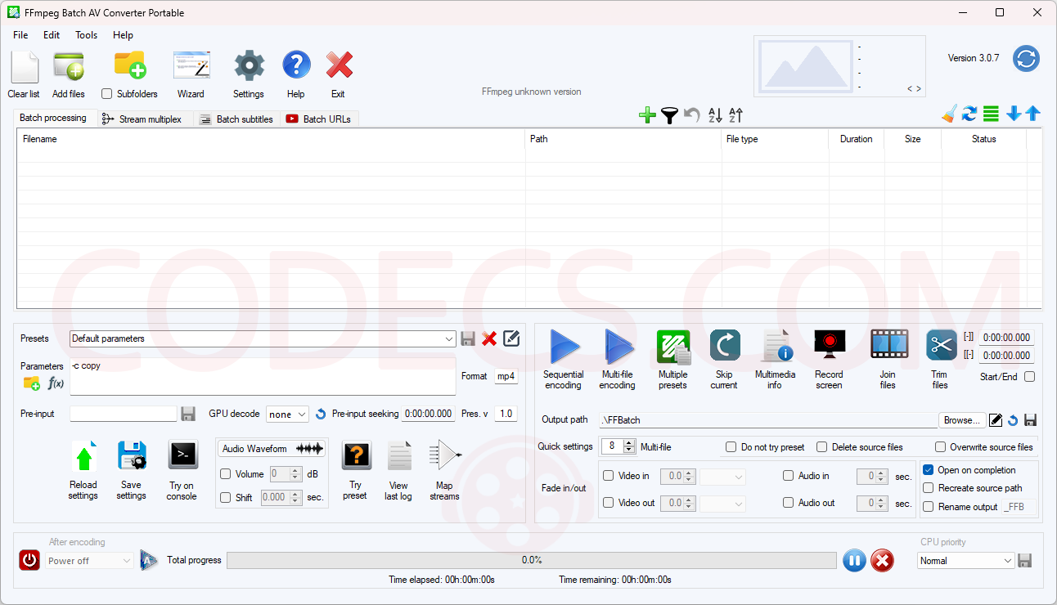This screenshot has height=605, width=1057.
Task: Click the edit preset pencil icon
Action: (511, 338)
